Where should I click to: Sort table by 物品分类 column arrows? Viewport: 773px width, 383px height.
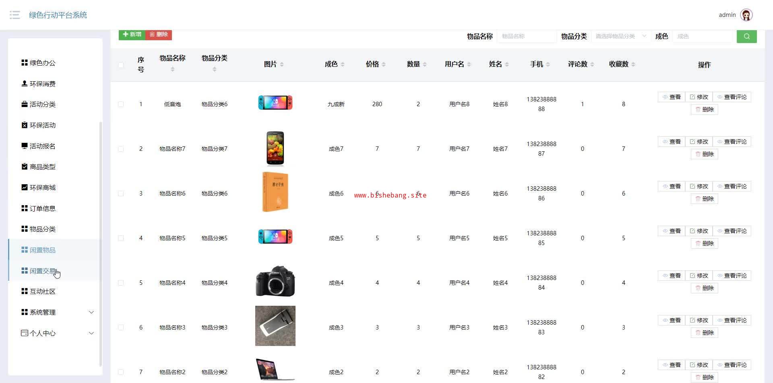[214, 69]
